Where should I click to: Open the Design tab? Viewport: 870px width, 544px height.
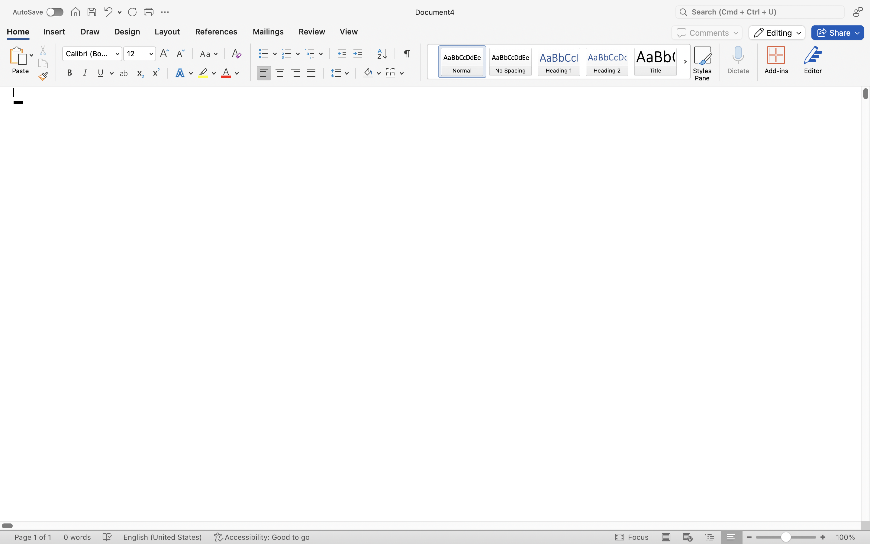pos(127,32)
